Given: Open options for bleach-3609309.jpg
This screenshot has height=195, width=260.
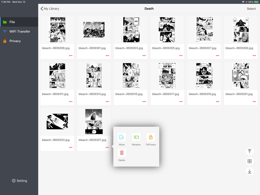Looking at the screenshot, I should [254, 56].
